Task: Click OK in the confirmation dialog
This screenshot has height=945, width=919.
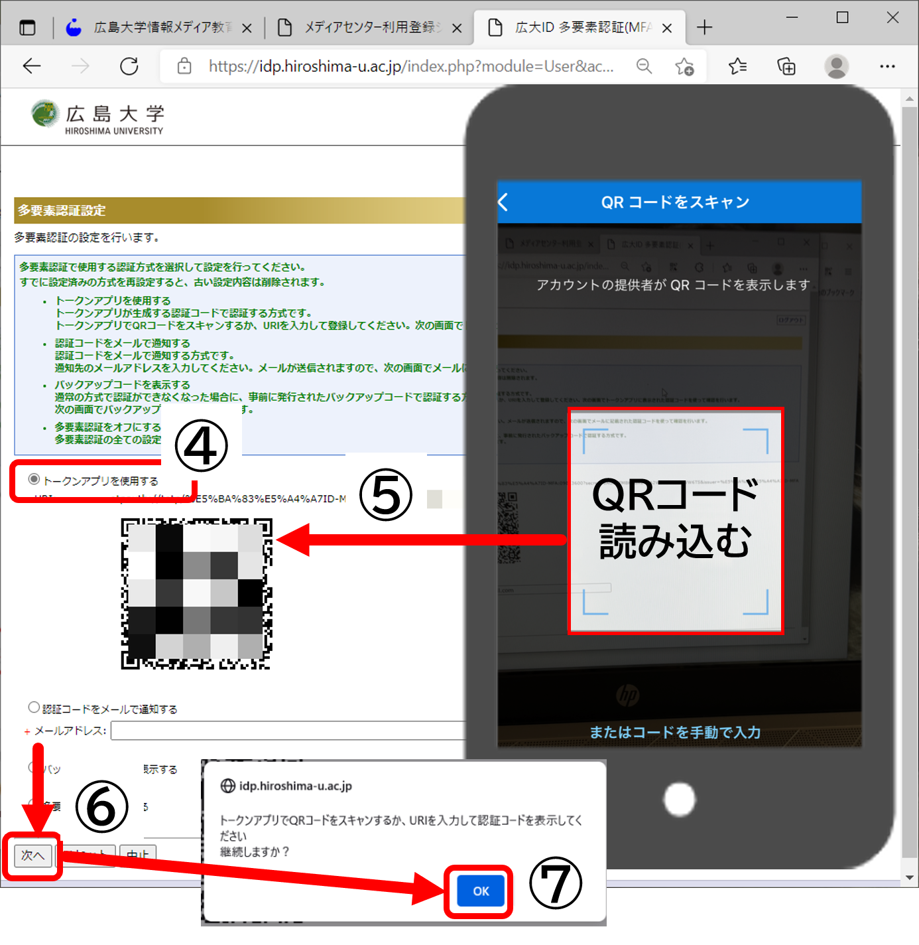Action: click(481, 891)
